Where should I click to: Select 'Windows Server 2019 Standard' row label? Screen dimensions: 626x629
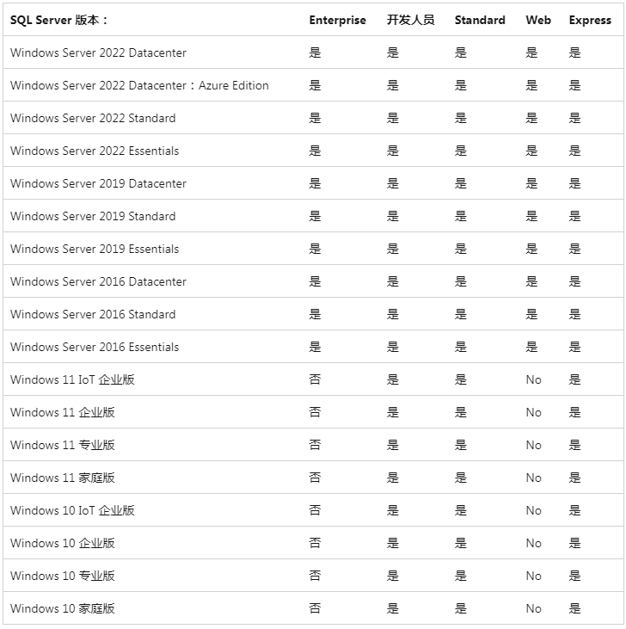click(93, 216)
